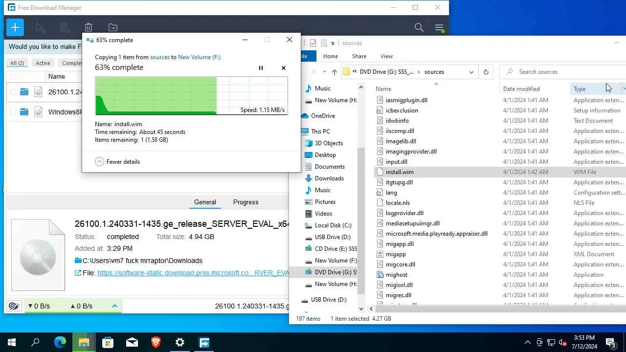The image size is (626, 352).
Task: Open the New Volume (F:) link
Action: 199,57
